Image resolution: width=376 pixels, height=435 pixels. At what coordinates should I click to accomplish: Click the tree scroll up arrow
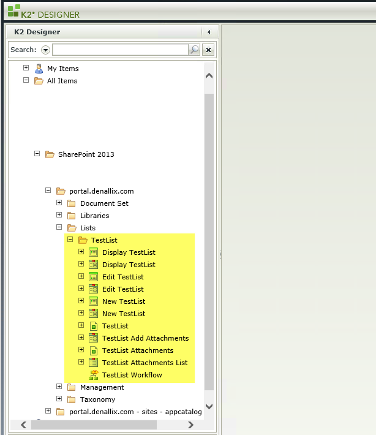(x=209, y=76)
